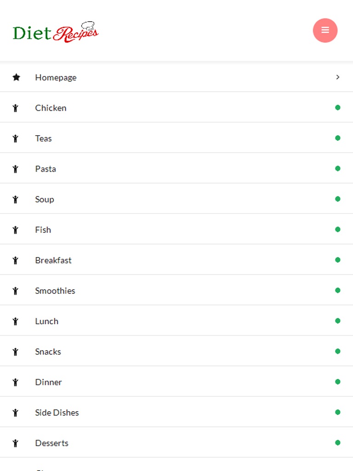Click the person icon next to Desserts
353x471 pixels.
(16, 443)
